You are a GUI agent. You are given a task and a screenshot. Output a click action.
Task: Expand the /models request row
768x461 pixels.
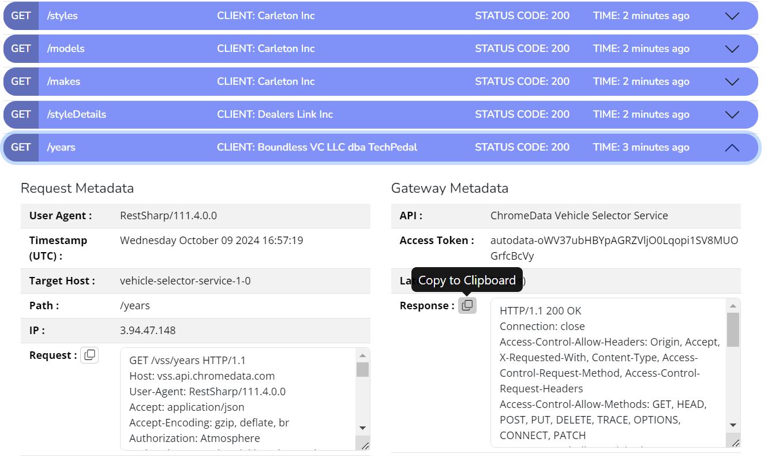pos(732,49)
